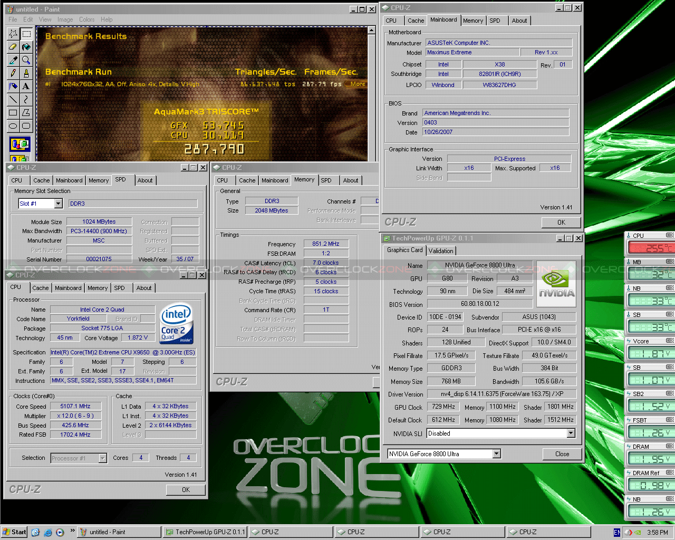Open the Slot #1 memory slot dropdown
675x540 pixels.
pos(58,204)
